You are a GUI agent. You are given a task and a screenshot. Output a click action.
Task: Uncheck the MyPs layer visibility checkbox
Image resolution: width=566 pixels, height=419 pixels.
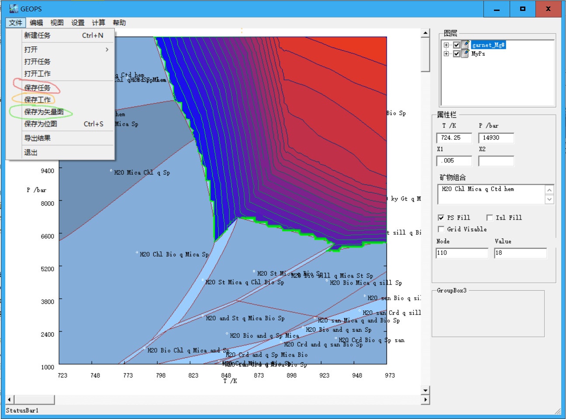click(x=456, y=54)
